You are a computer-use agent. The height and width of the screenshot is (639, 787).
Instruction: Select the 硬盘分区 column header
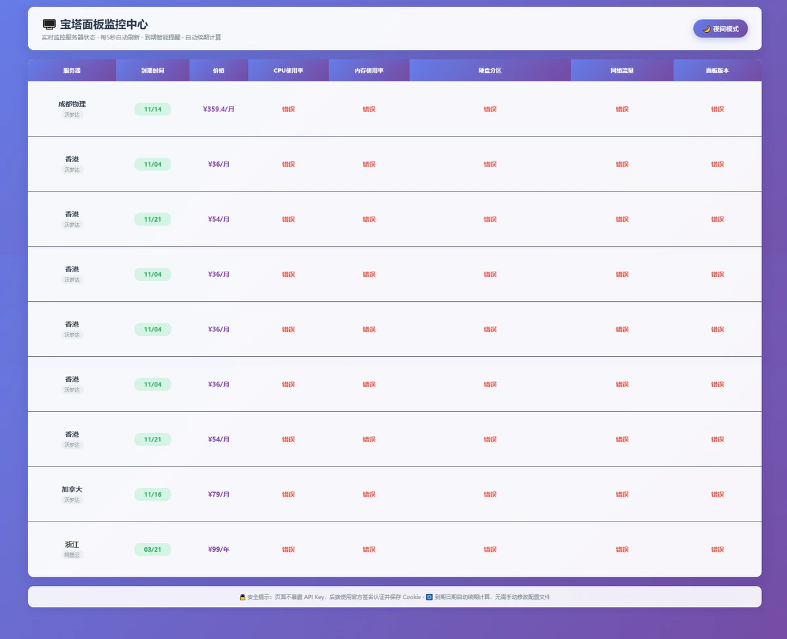(490, 70)
